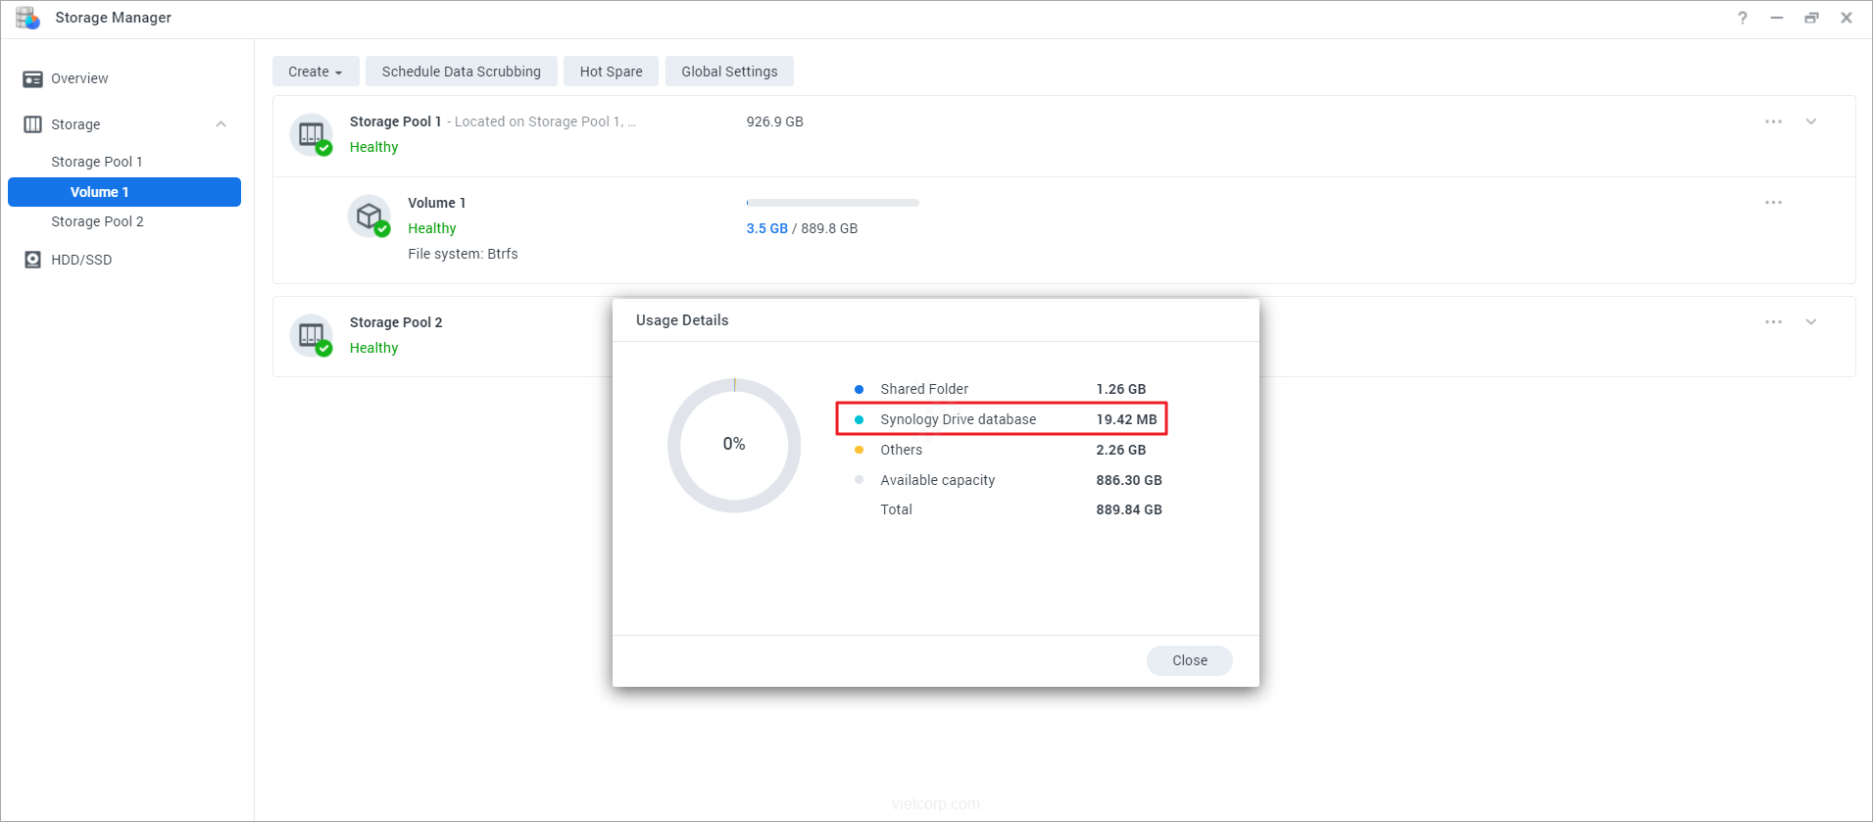
Task: Close the Usage Details dialog
Action: click(x=1189, y=660)
